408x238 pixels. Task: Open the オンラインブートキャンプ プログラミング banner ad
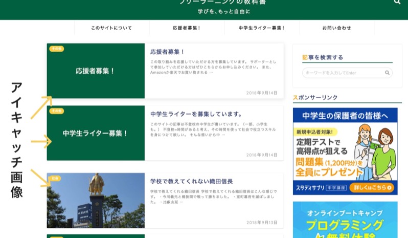click(x=345, y=220)
